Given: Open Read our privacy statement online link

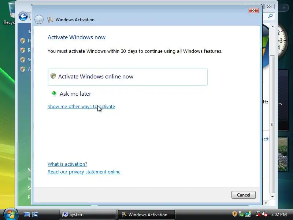Looking at the screenshot, I should (x=84, y=172).
